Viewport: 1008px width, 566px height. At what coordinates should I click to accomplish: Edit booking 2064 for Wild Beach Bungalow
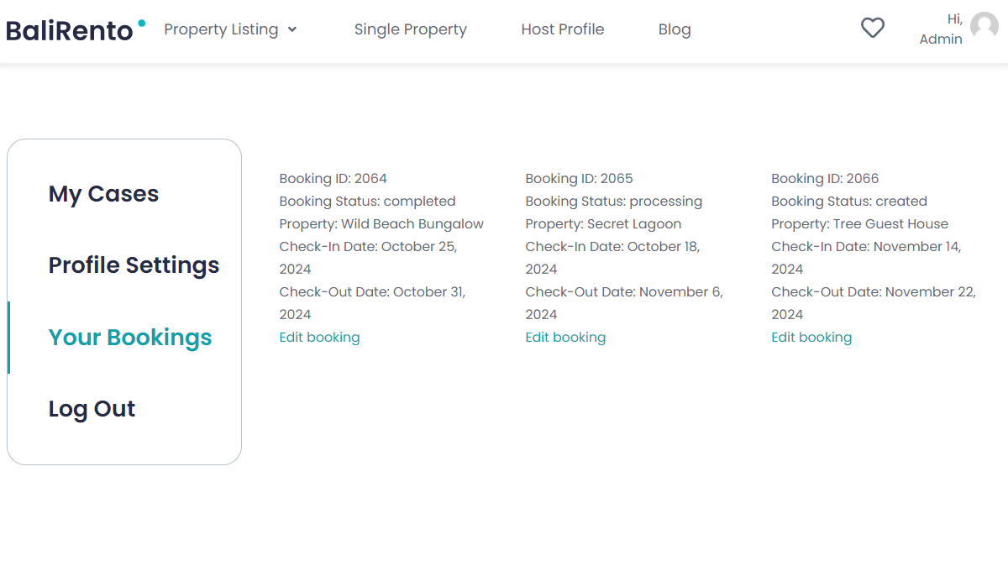319,337
